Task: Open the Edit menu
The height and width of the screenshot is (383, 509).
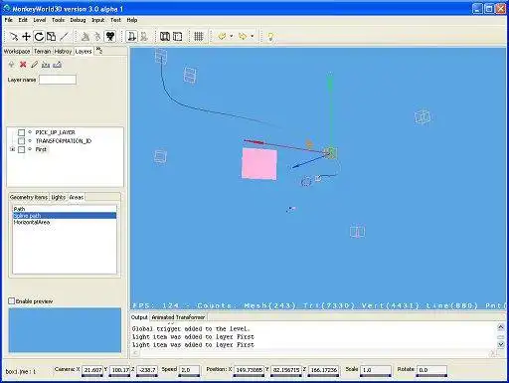Action: coord(23,20)
